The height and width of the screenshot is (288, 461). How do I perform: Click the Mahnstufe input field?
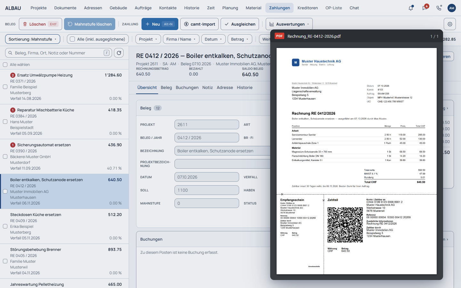pos(206,203)
